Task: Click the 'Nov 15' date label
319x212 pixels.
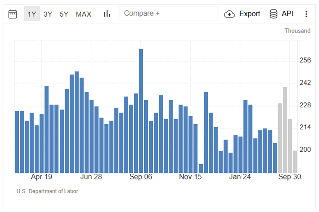Action: point(190,177)
